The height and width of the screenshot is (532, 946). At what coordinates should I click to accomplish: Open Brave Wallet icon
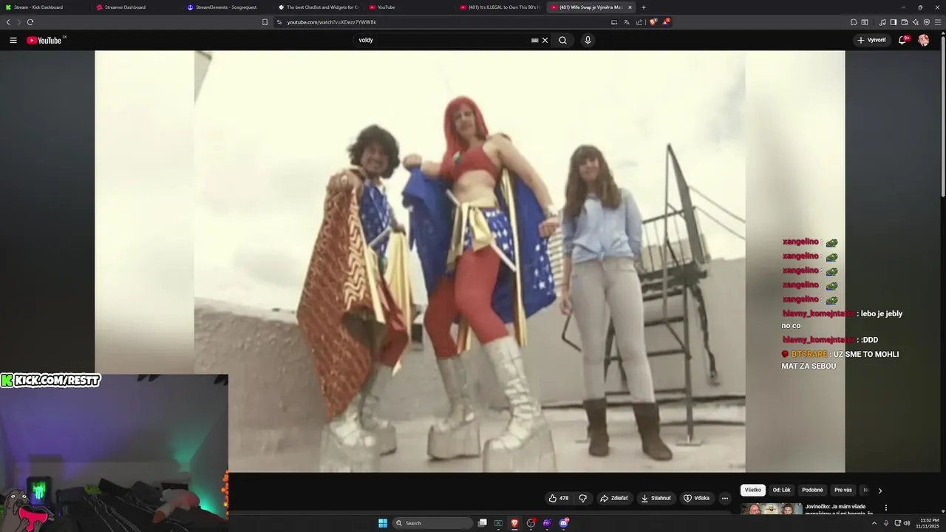click(905, 22)
